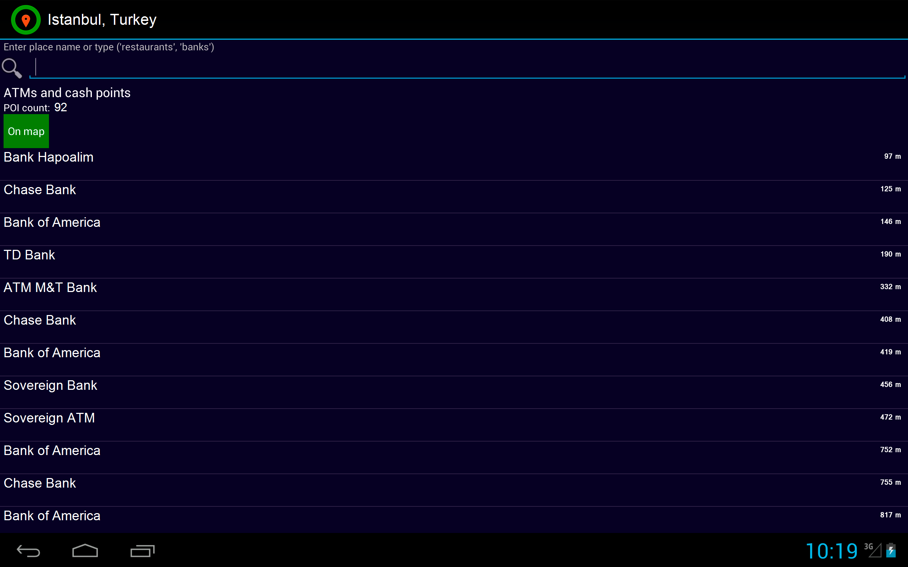This screenshot has width=908, height=567.
Task: Tap the location pin app icon
Action: pyautogui.click(x=26, y=20)
